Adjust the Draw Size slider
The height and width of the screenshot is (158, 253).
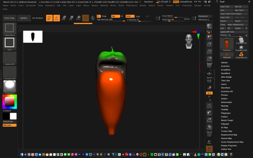(x=176, y=20)
